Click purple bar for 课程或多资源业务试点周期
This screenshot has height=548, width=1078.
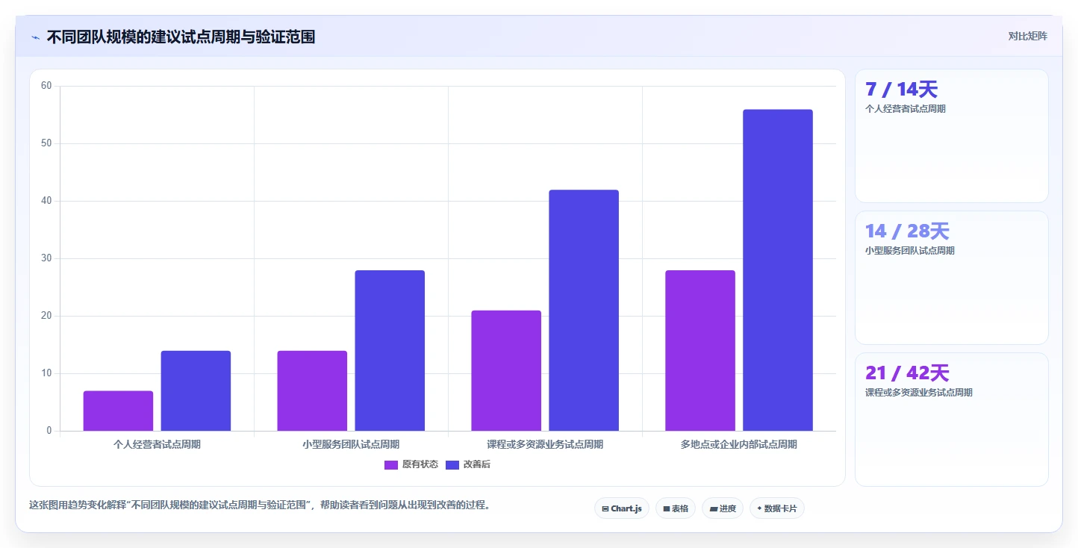point(506,370)
